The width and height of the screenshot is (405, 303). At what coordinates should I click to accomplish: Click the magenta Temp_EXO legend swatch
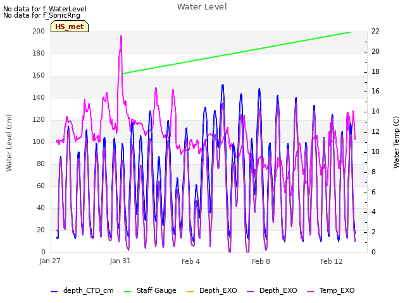coord(310,292)
